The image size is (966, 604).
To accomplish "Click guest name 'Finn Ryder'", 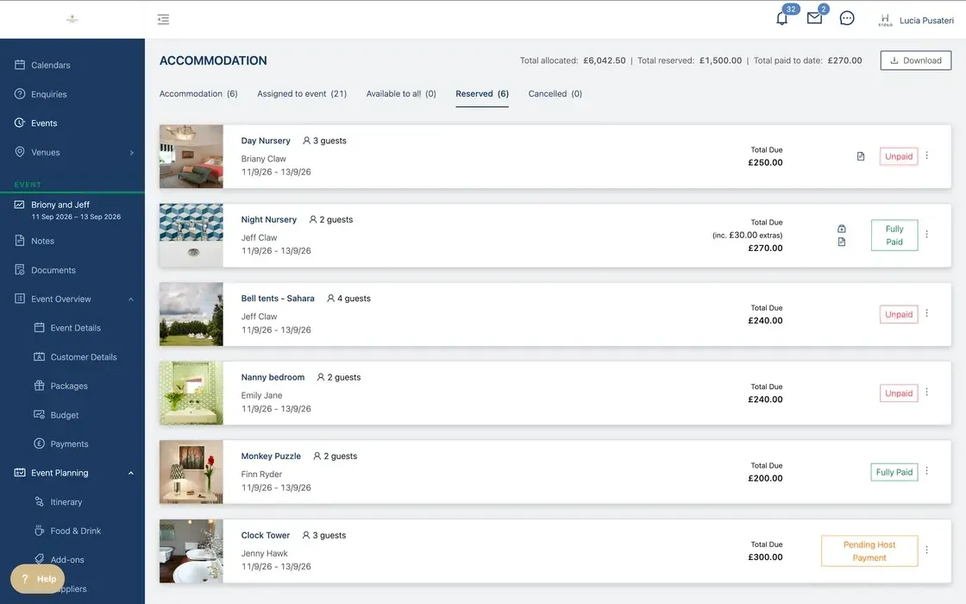I will pos(261,474).
